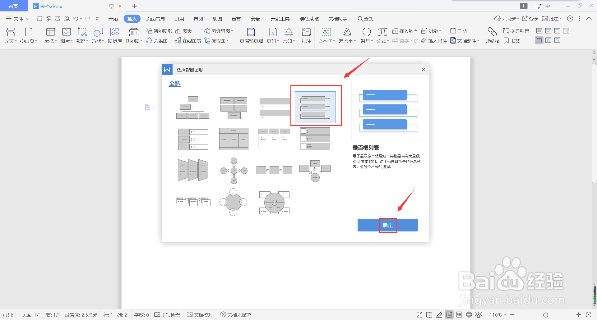
Task: Click the Save icon in quick access toolbar
Action: coord(39,19)
